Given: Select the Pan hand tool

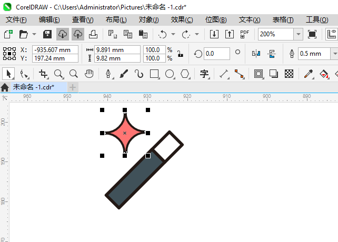Looking at the screenshot, I should 89,74.
